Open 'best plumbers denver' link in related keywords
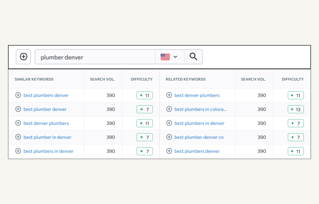The image size is (319, 204). 197,151
